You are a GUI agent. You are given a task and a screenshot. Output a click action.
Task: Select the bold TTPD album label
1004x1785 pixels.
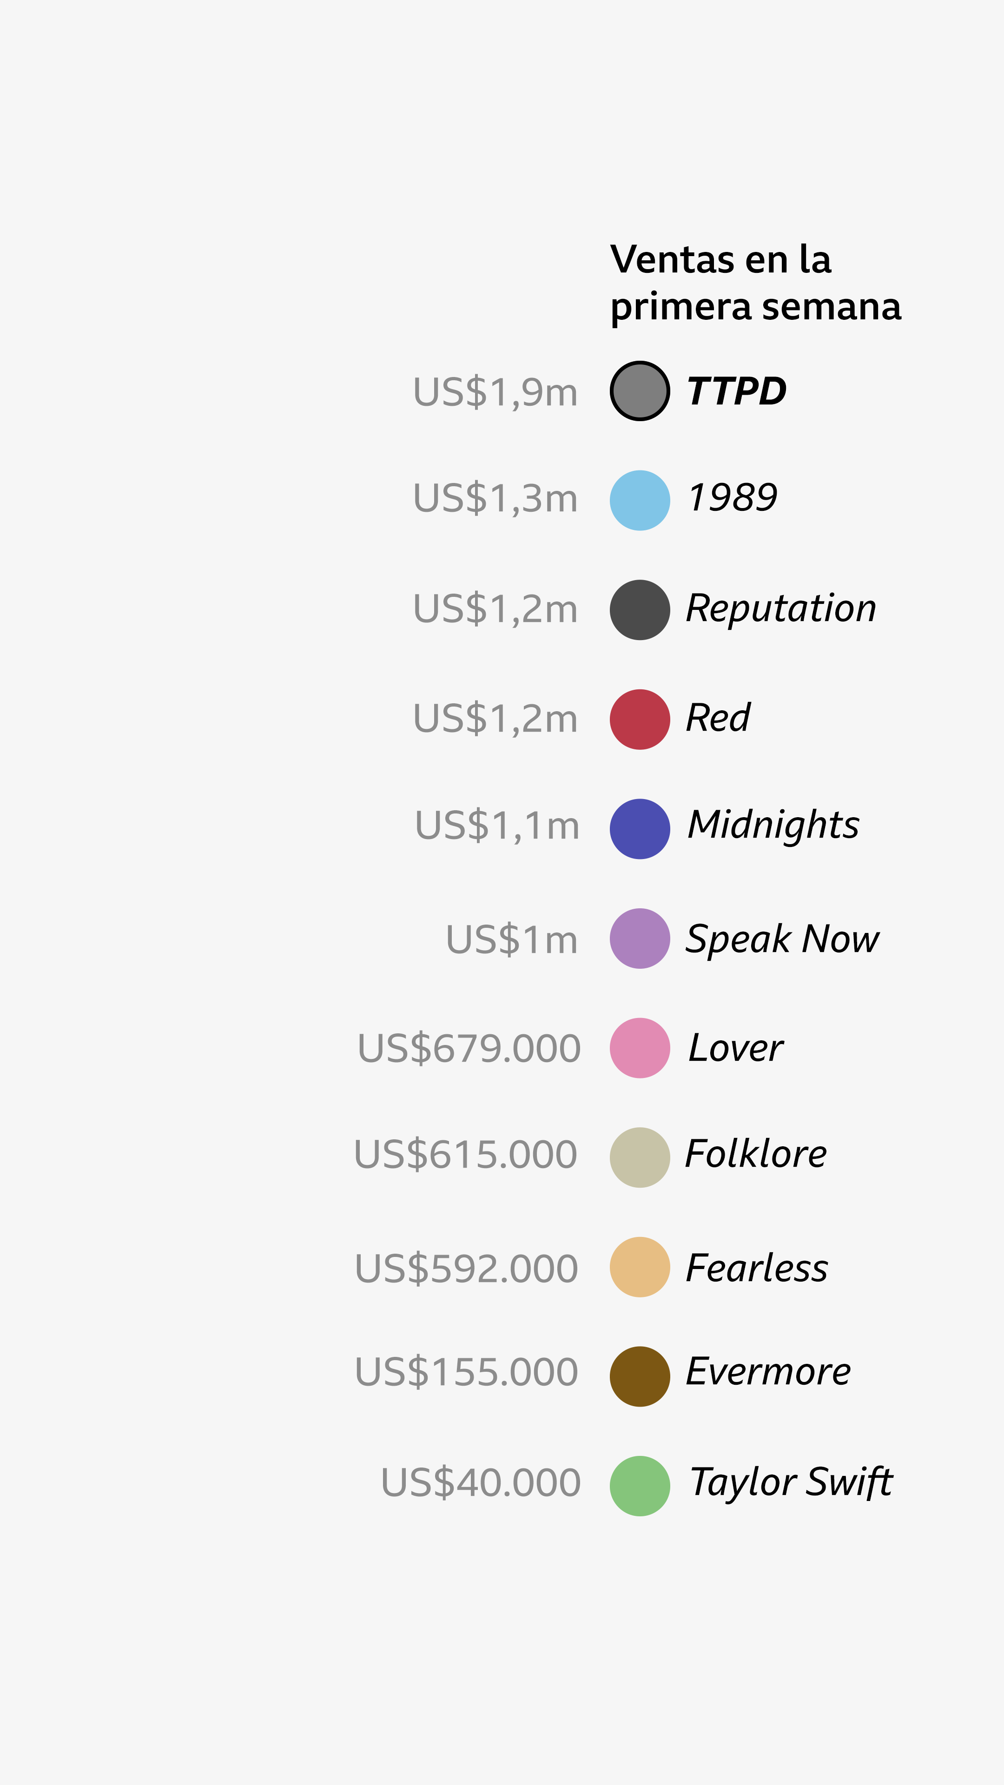(x=736, y=391)
